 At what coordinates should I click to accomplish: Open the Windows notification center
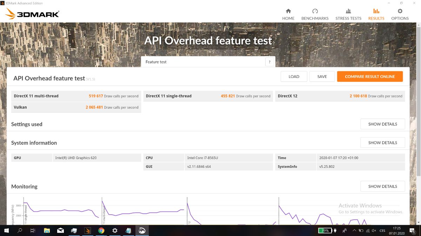[x=412, y=231]
